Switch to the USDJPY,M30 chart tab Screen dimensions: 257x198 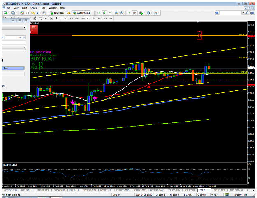pos(219,190)
